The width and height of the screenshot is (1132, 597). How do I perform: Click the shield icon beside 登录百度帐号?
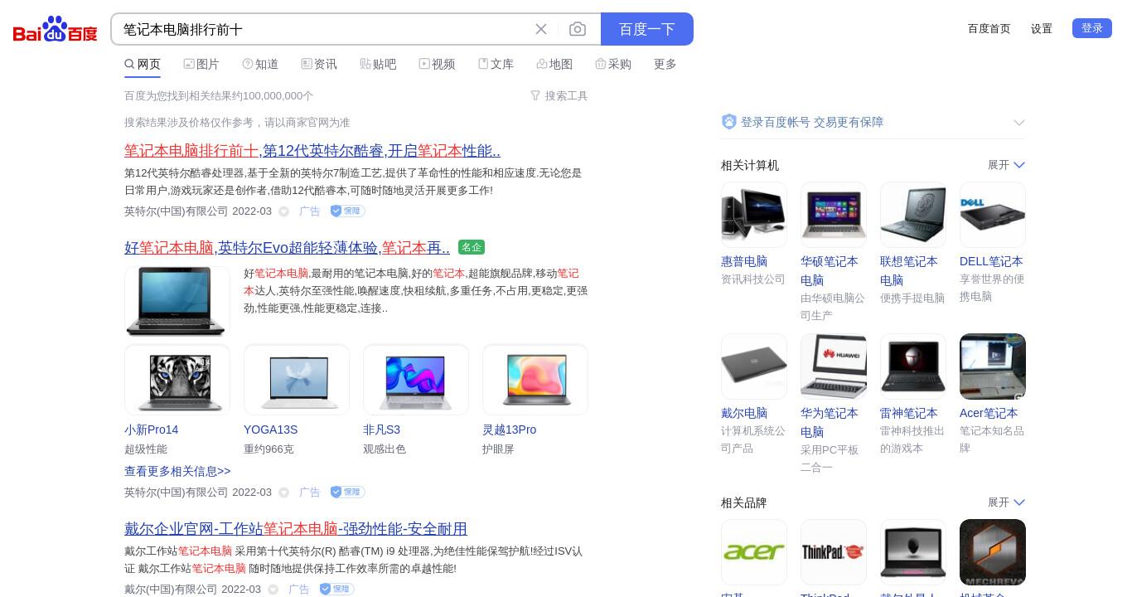click(x=729, y=122)
